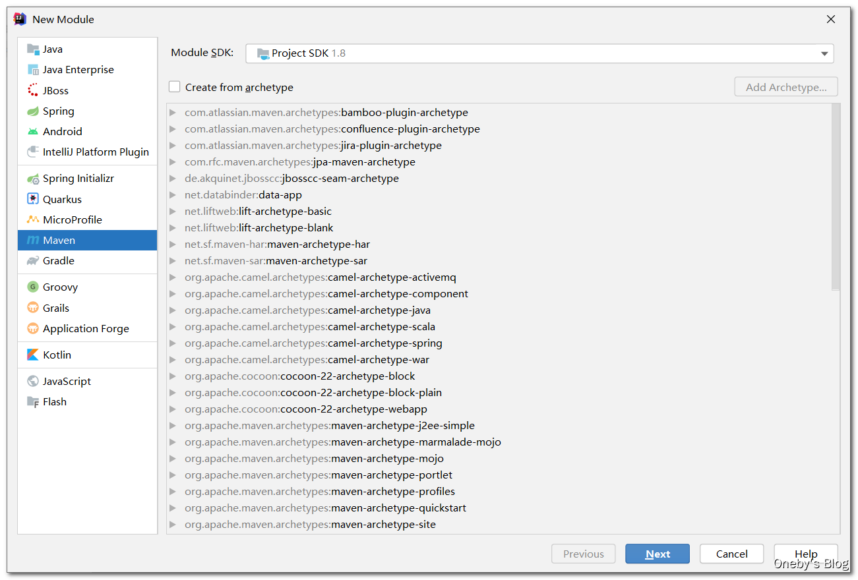Select maven-archetype-profiles row text
858x580 pixels.
tap(320, 492)
